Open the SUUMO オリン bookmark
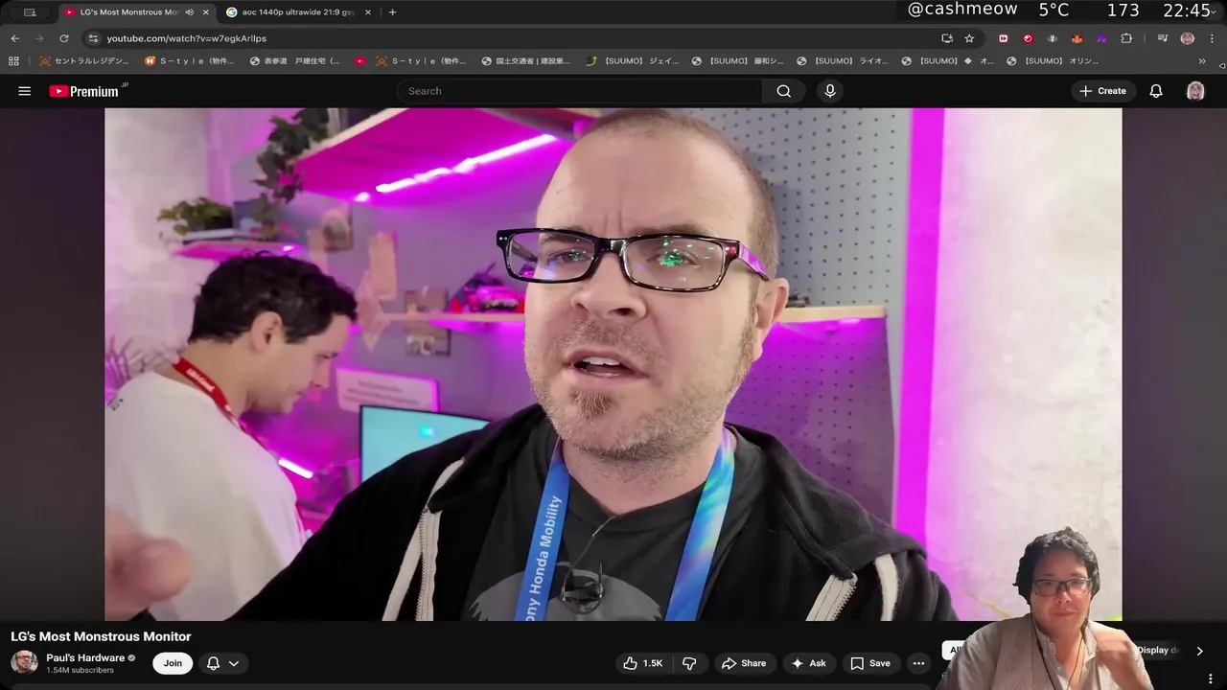 pos(1053,60)
